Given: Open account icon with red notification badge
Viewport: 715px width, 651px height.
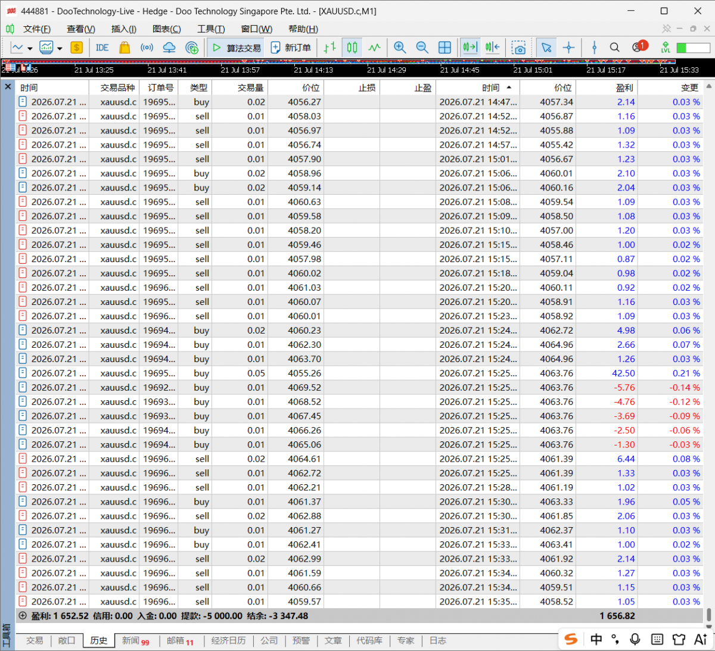Looking at the screenshot, I should (639, 47).
